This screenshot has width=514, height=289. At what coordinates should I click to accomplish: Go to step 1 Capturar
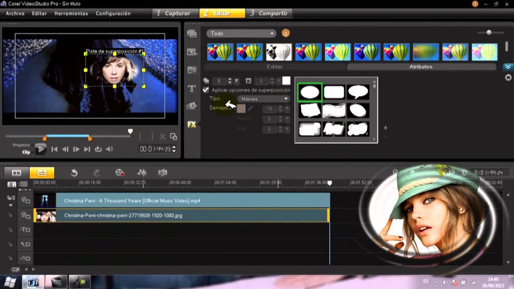click(x=175, y=13)
